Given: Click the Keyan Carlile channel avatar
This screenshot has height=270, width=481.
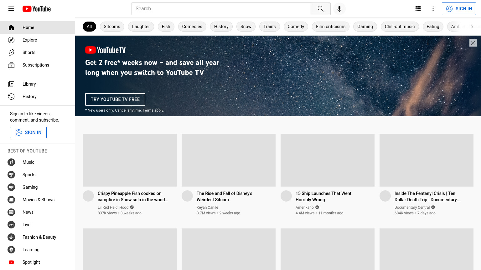Looking at the screenshot, I should [187, 196].
